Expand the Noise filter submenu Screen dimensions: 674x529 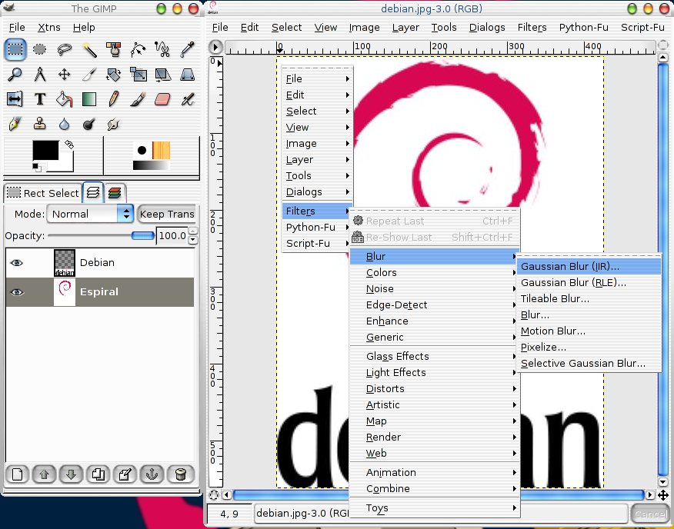coord(435,289)
